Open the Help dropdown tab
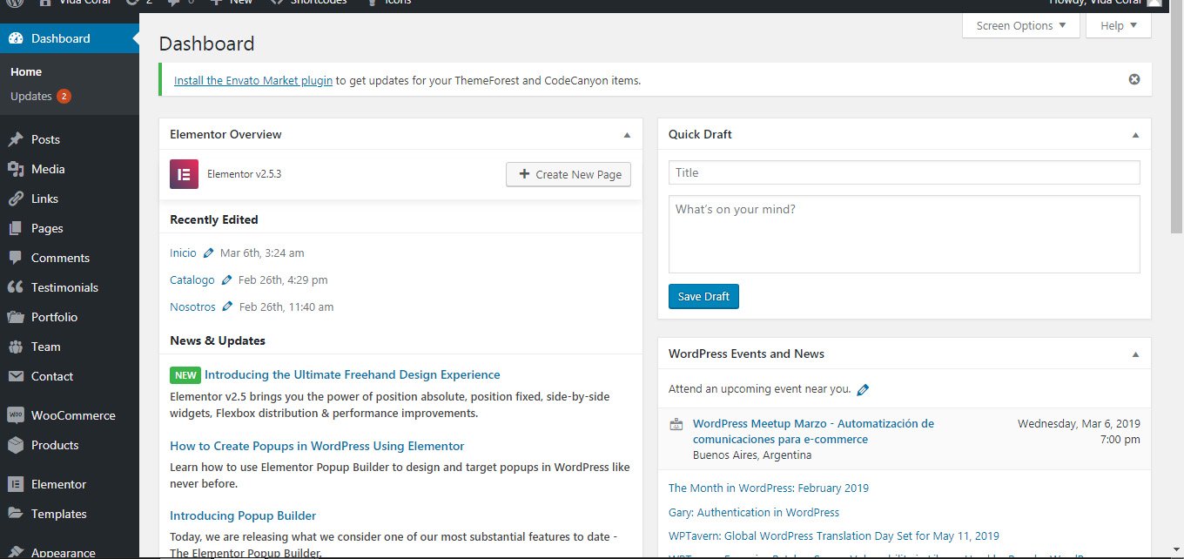The image size is (1184, 559). tap(1119, 26)
